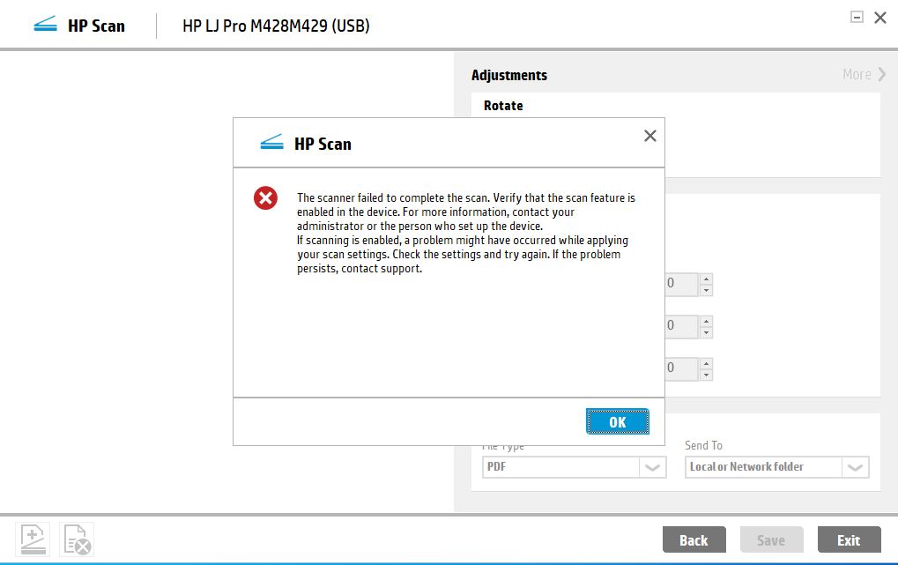
Task: Select the Rotate section label
Action: click(x=502, y=105)
